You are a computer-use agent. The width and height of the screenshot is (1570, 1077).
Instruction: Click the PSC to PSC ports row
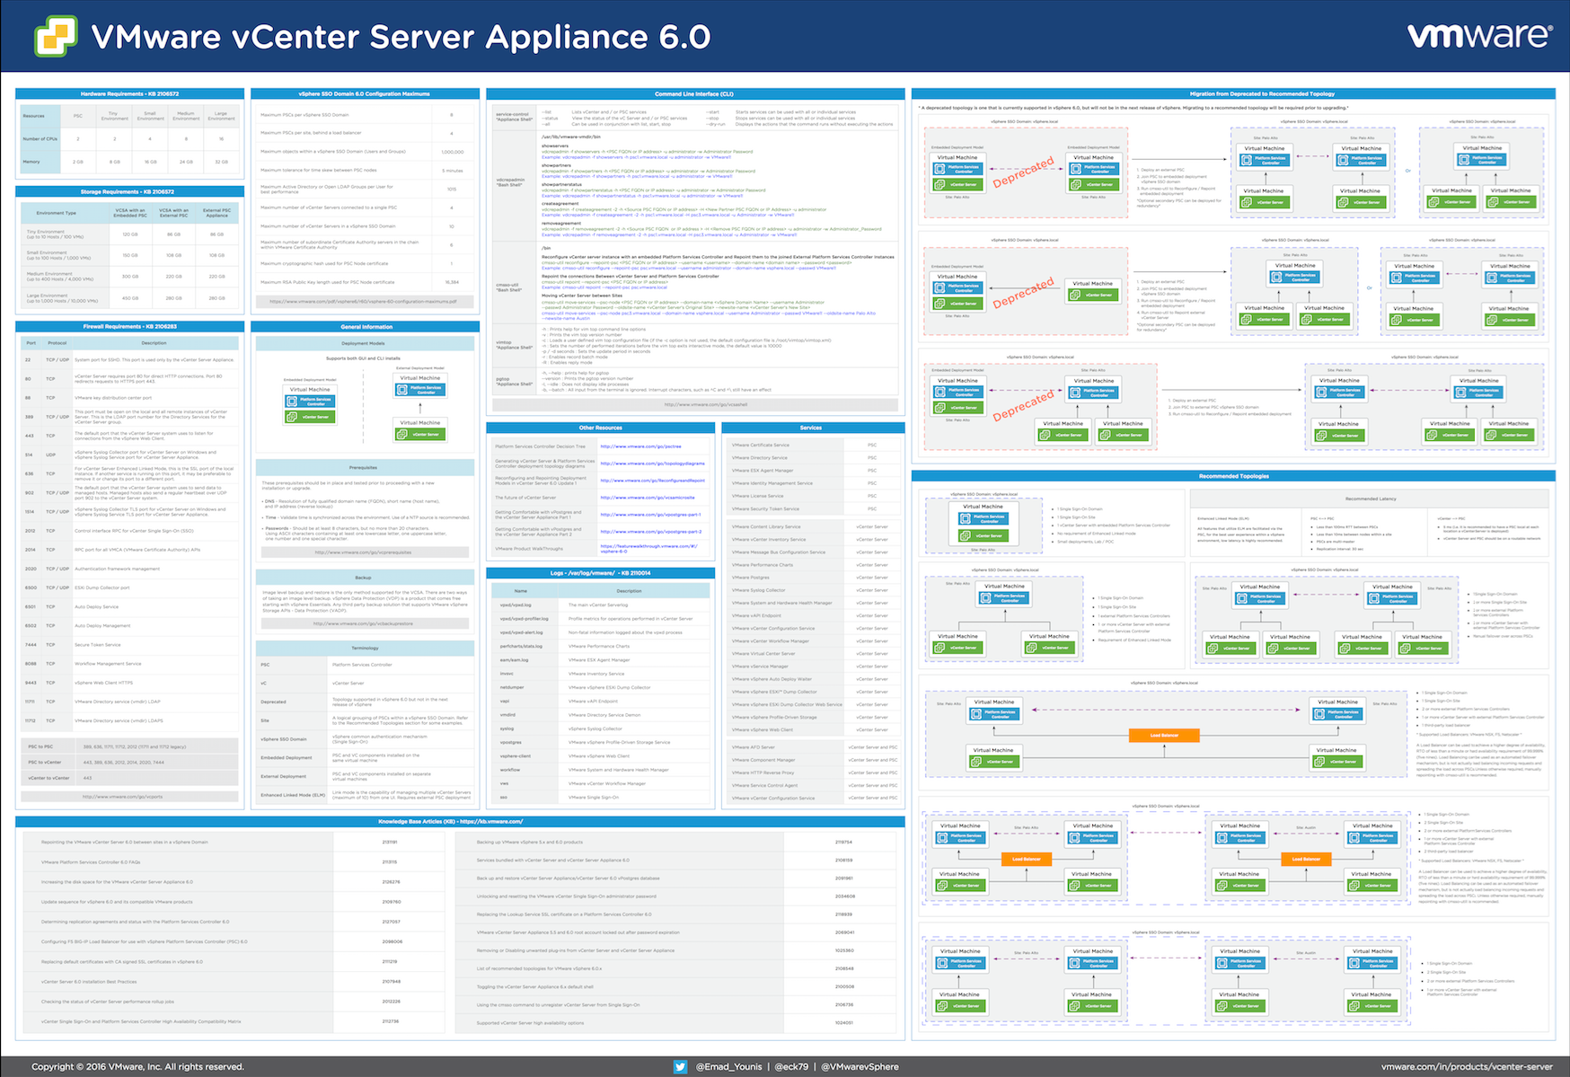pos(130,746)
